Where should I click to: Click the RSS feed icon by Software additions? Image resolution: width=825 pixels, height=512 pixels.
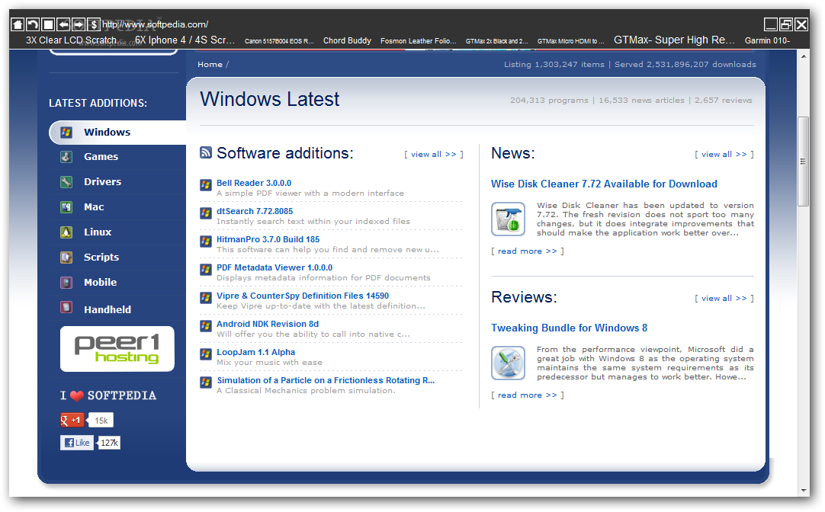[206, 152]
